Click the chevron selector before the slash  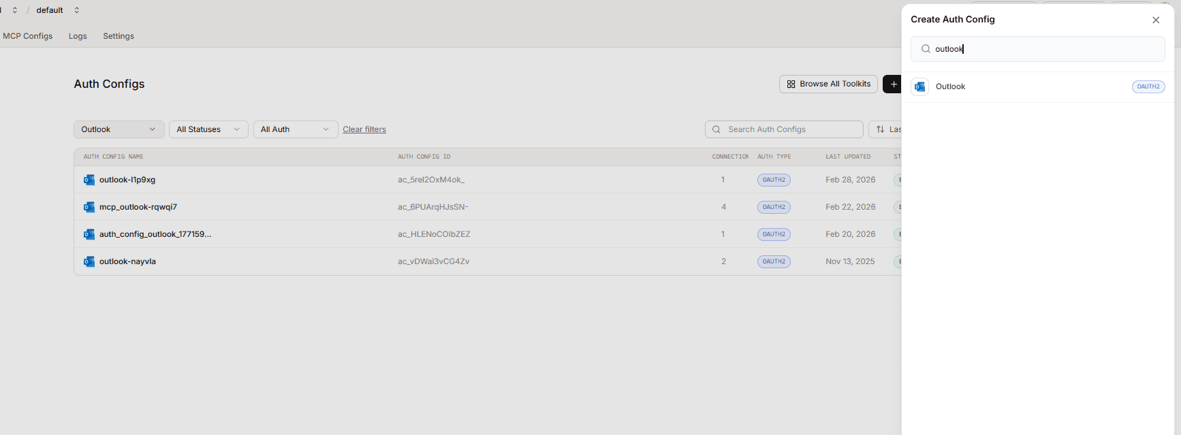[14, 10]
